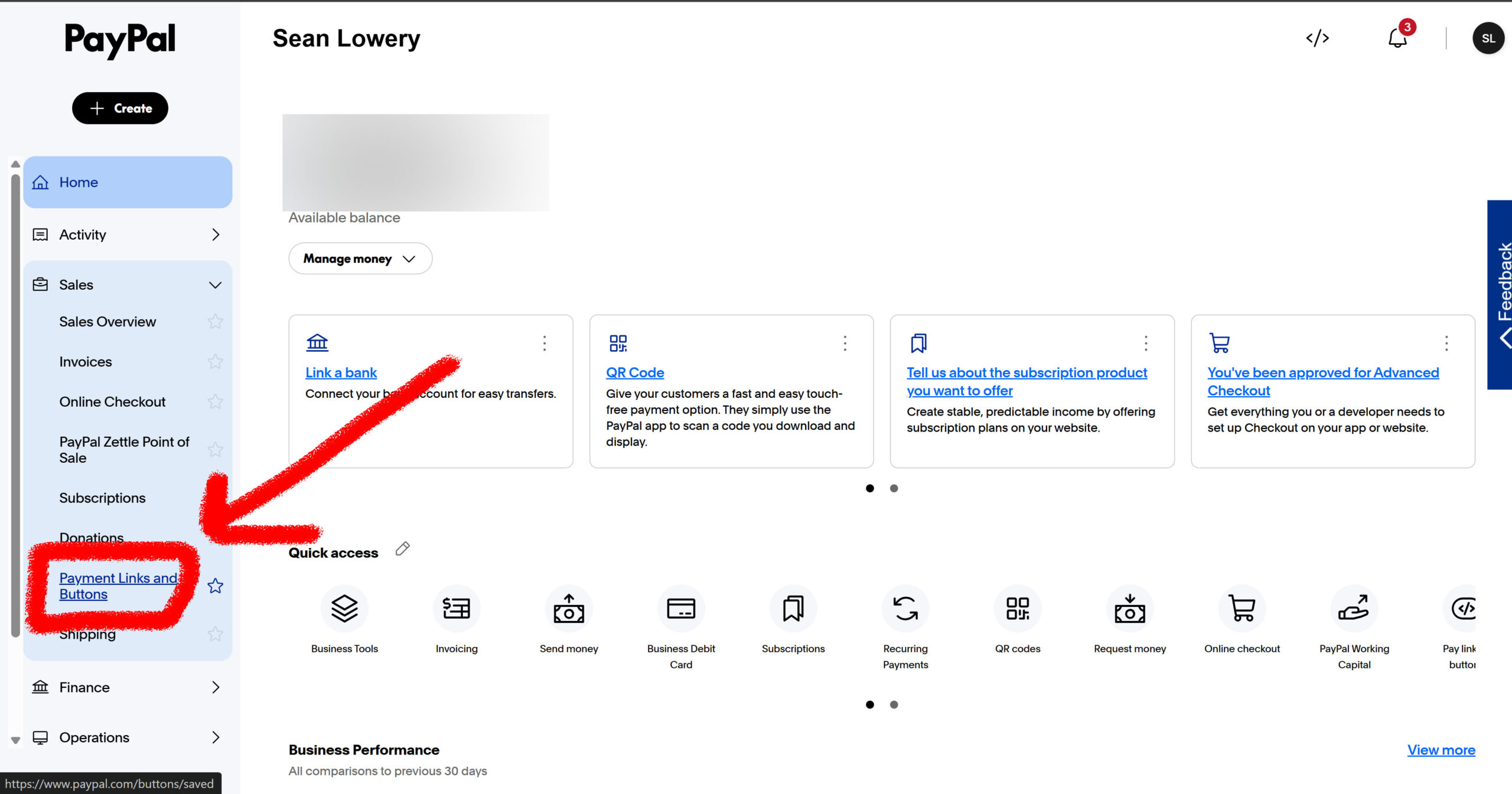Image resolution: width=1512 pixels, height=794 pixels.
Task: Open the Invoicing quick access icon
Action: 457,609
